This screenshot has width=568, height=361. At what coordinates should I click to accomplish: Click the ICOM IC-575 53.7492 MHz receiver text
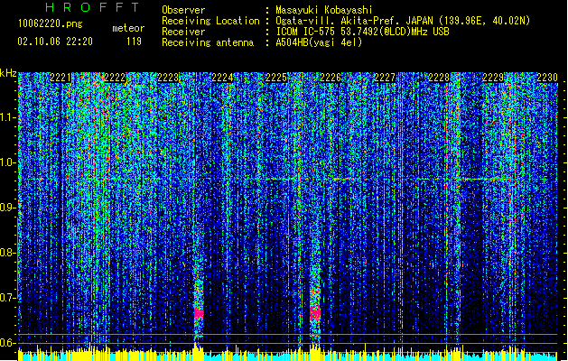coord(362,32)
